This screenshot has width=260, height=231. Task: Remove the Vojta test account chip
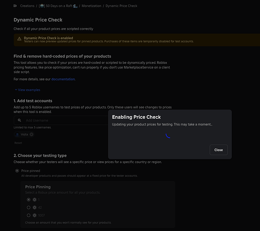[x=31, y=134]
